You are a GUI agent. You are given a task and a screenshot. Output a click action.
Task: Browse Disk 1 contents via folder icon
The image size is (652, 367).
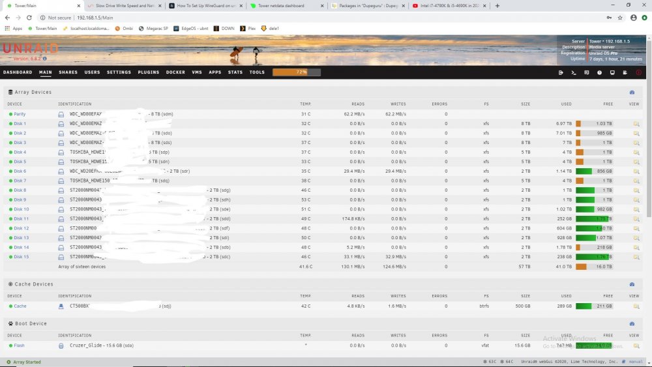pos(636,124)
